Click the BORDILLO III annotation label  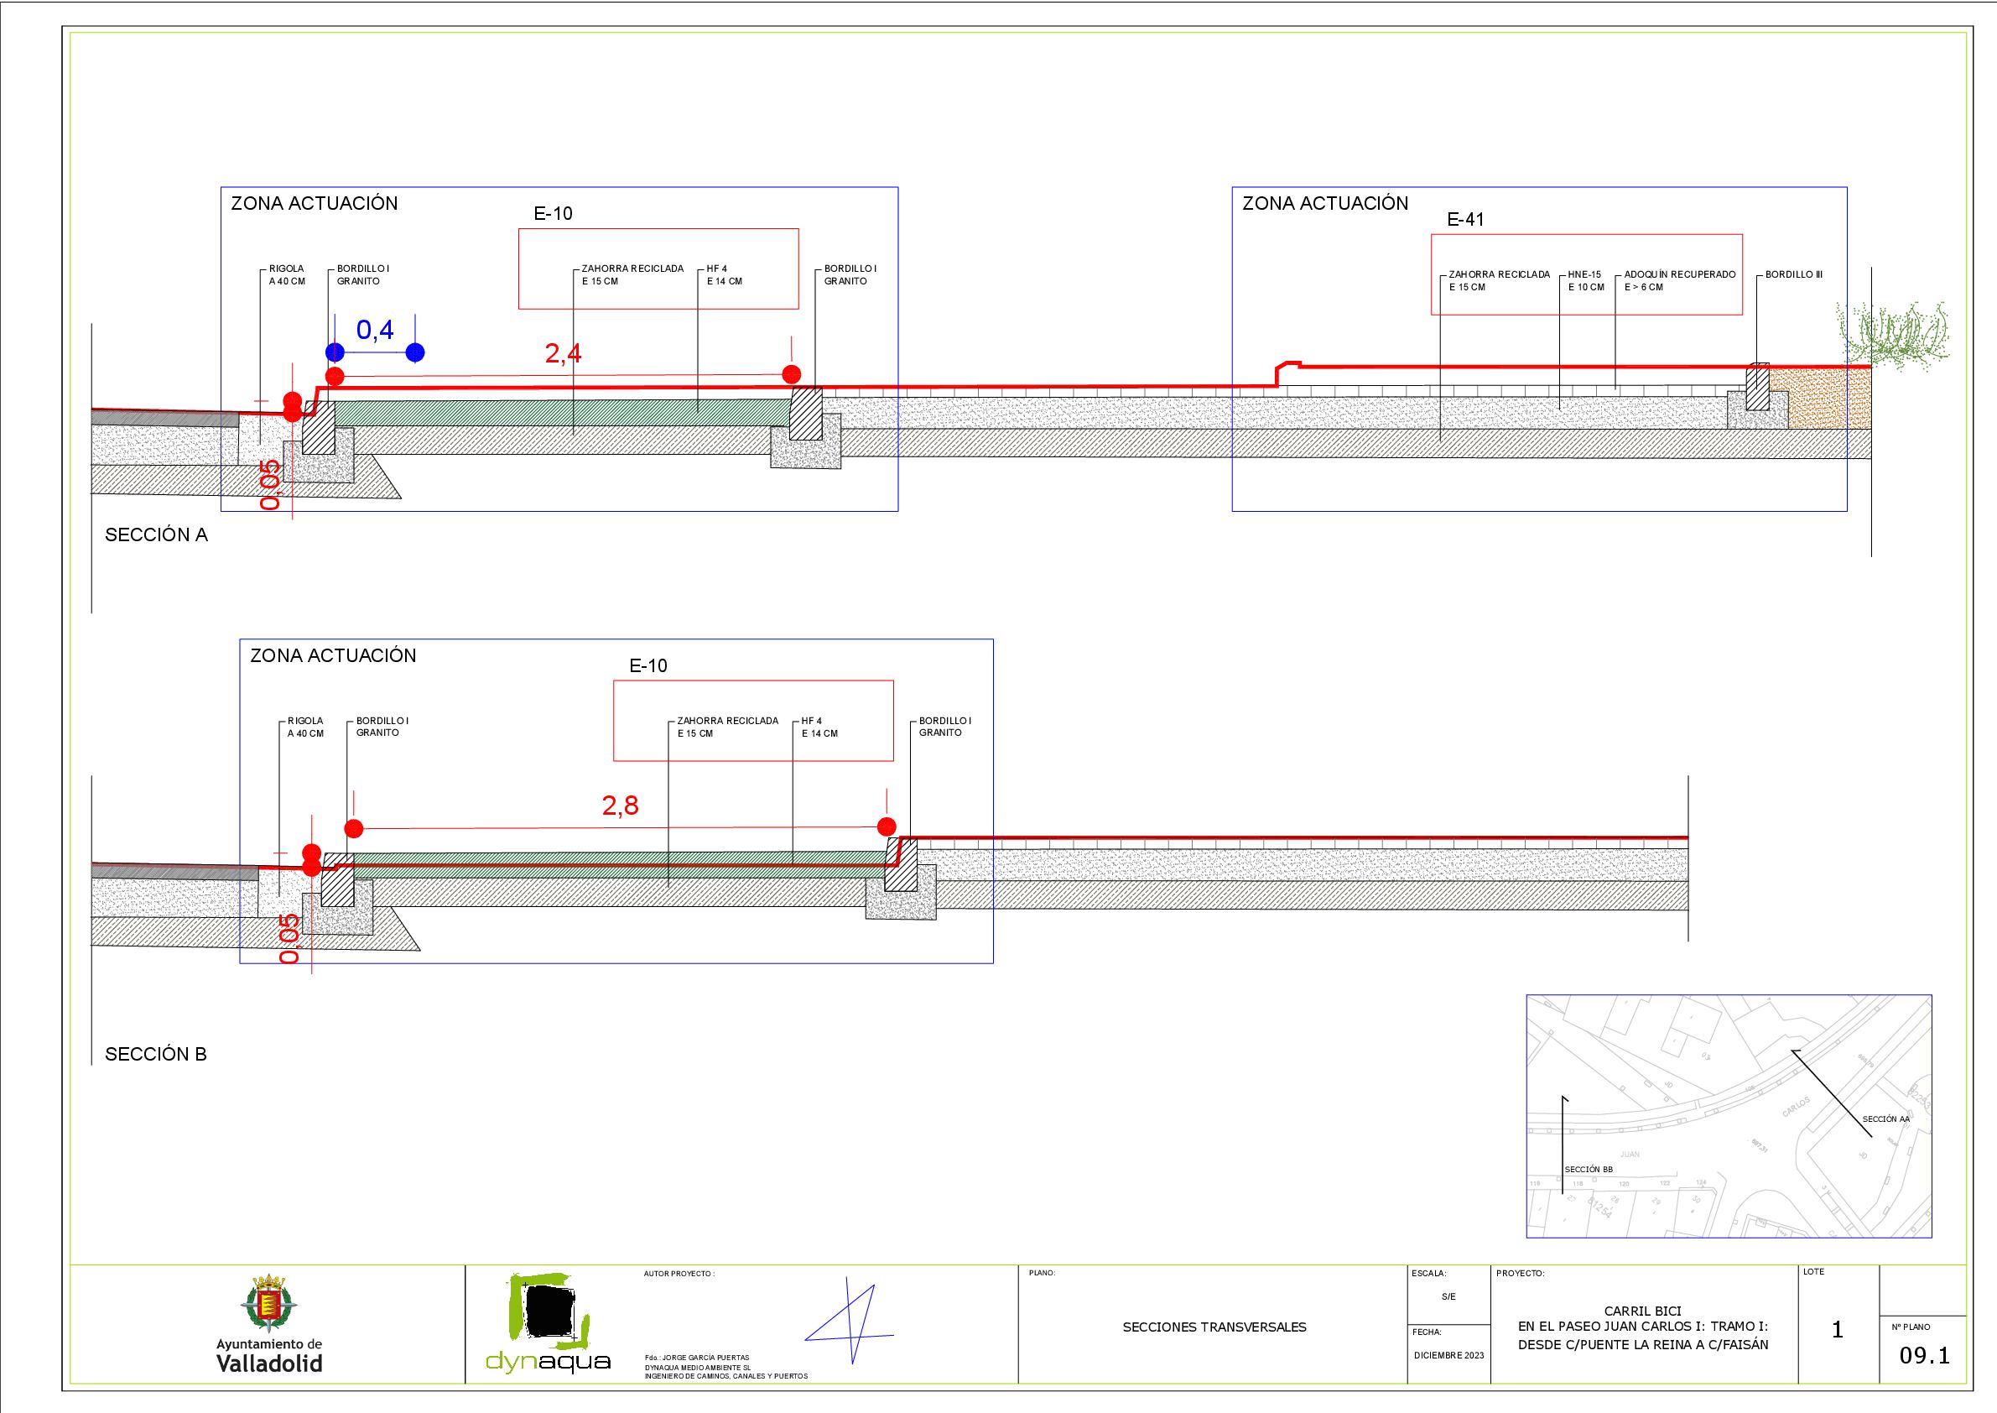tap(1793, 275)
